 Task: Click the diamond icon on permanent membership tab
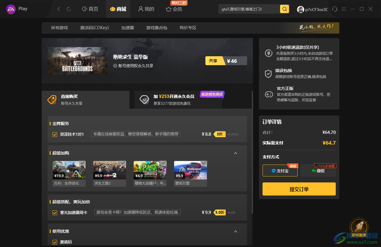click(x=145, y=100)
